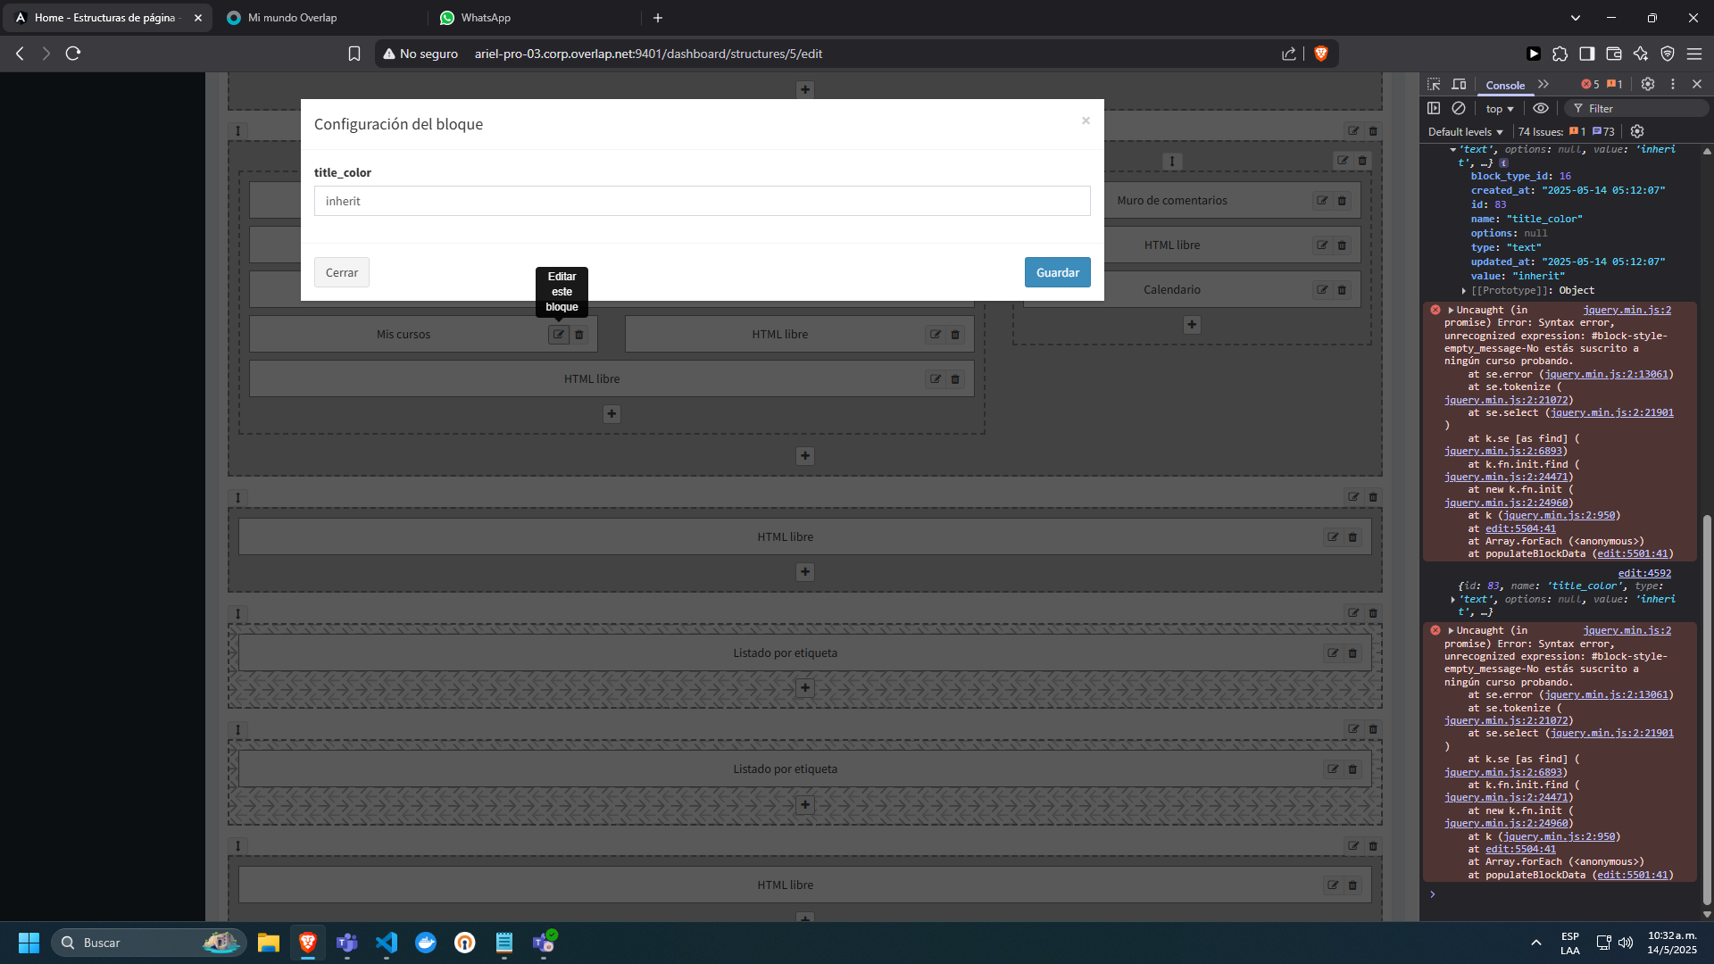Delete the Calendario block
This screenshot has width=1714, height=964.
[1342, 290]
